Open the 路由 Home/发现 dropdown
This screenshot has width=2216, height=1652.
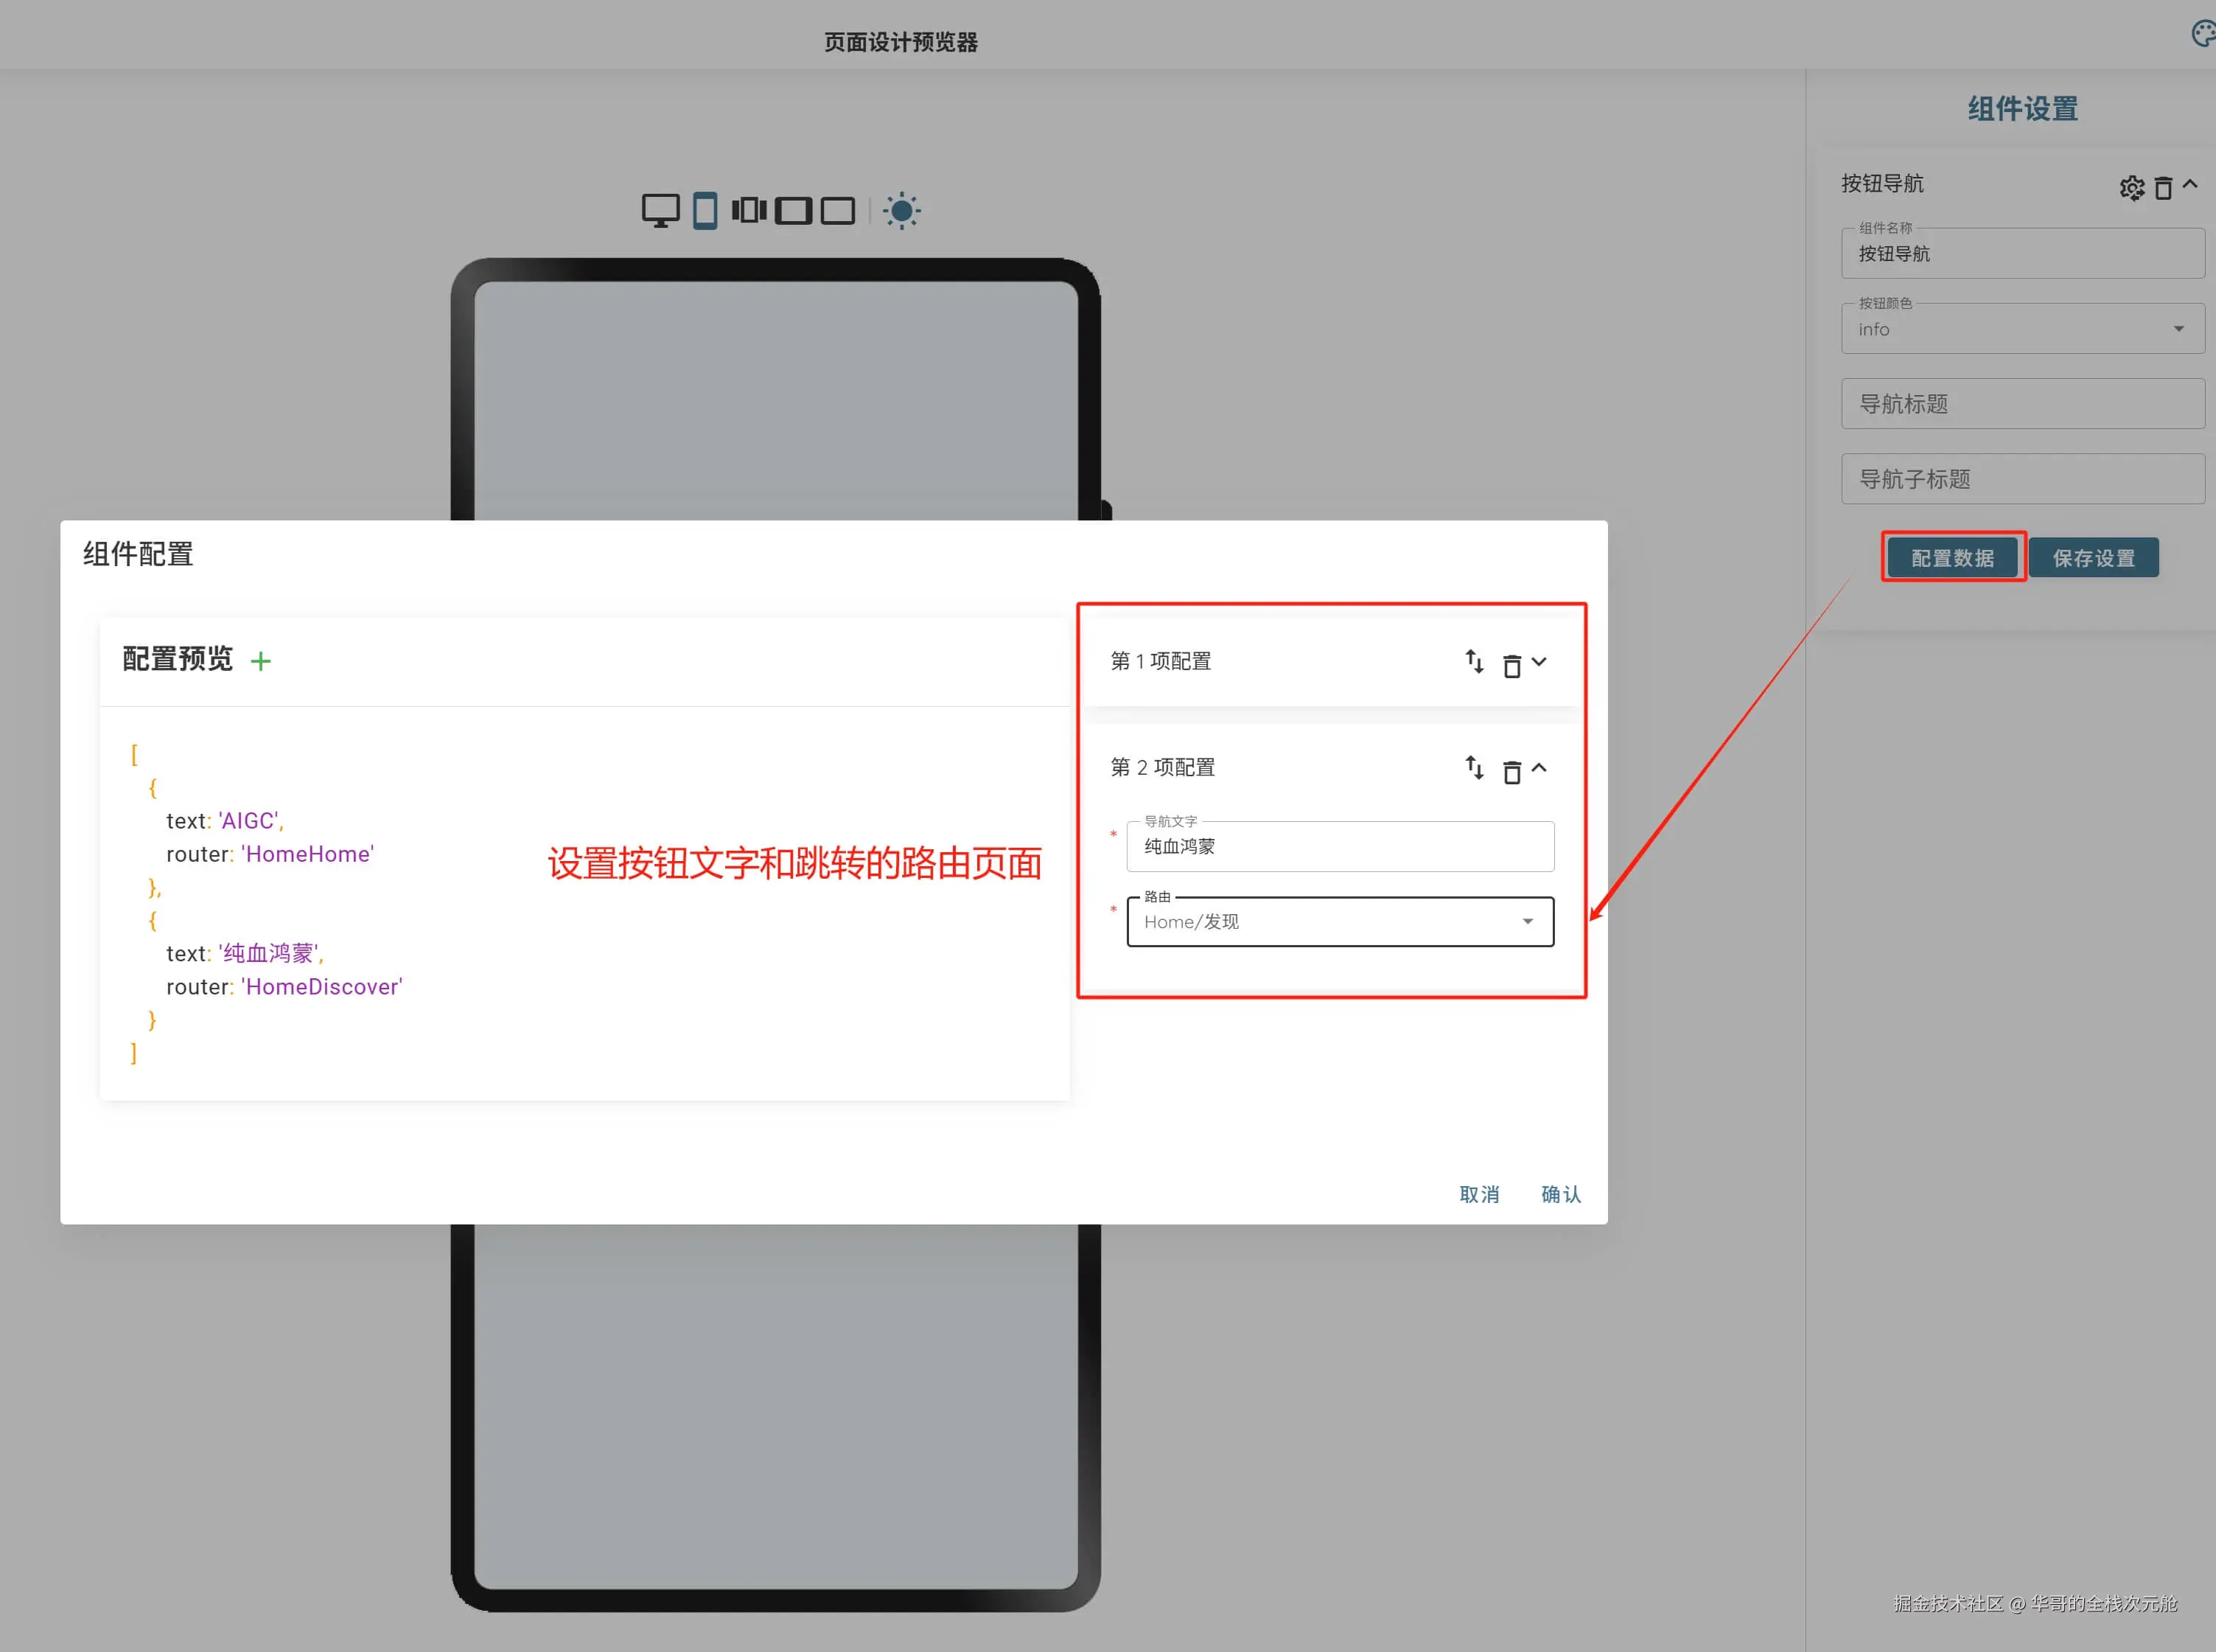[1339, 921]
